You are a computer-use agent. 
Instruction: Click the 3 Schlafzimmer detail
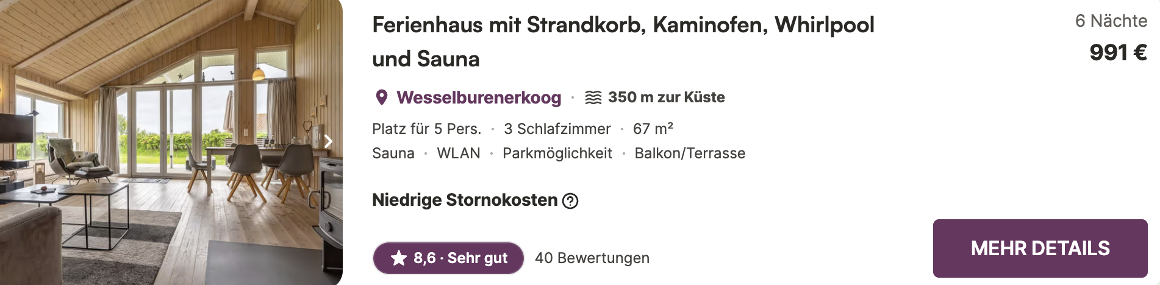pos(557,129)
